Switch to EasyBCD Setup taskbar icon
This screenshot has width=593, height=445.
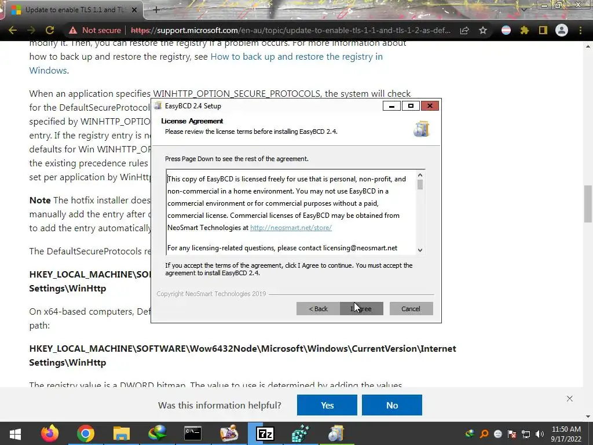(336, 433)
